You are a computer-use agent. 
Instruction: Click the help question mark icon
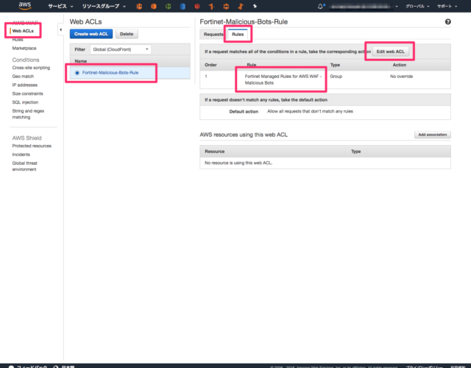click(x=447, y=21)
